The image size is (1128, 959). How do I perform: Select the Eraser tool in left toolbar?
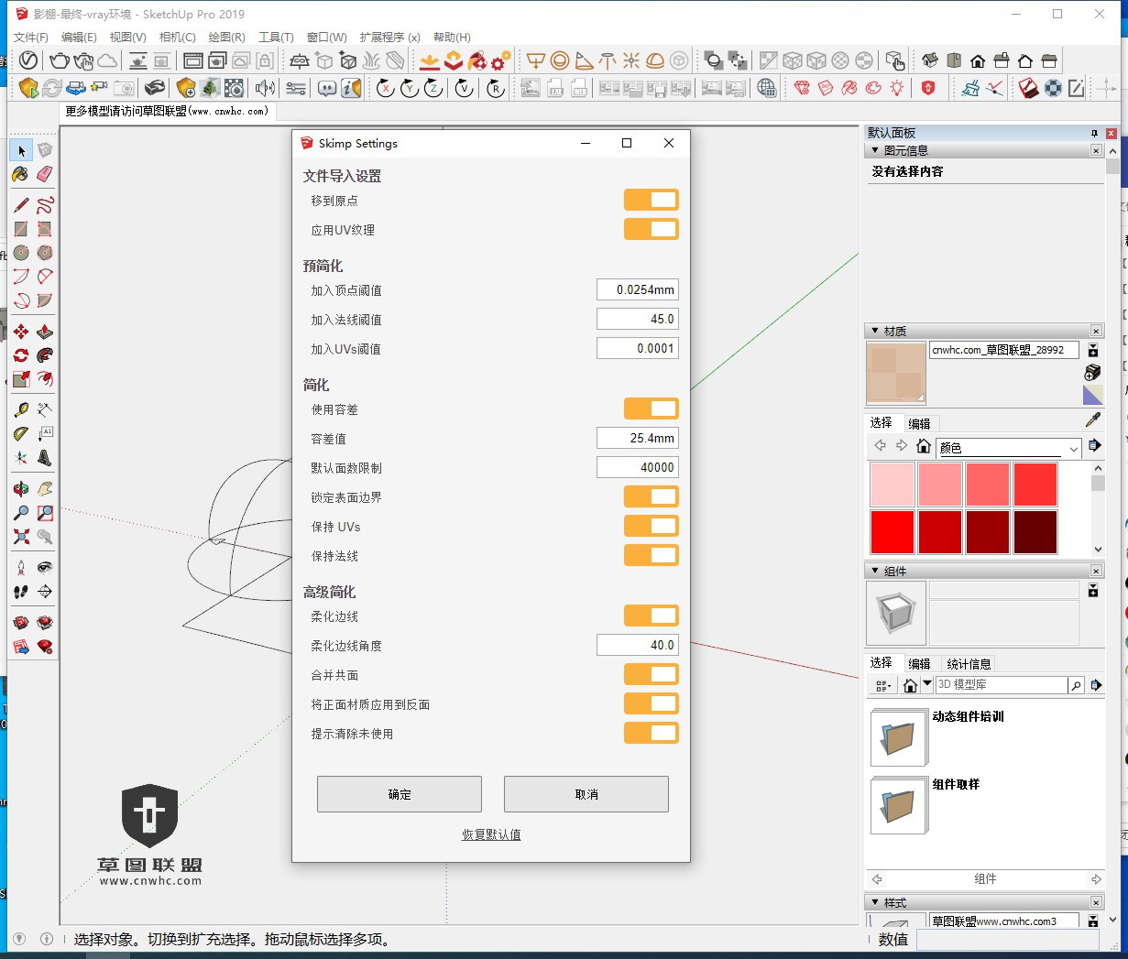tap(45, 174)
